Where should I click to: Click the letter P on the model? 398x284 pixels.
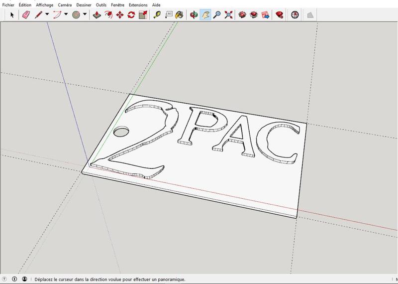(x=203, y=127)
